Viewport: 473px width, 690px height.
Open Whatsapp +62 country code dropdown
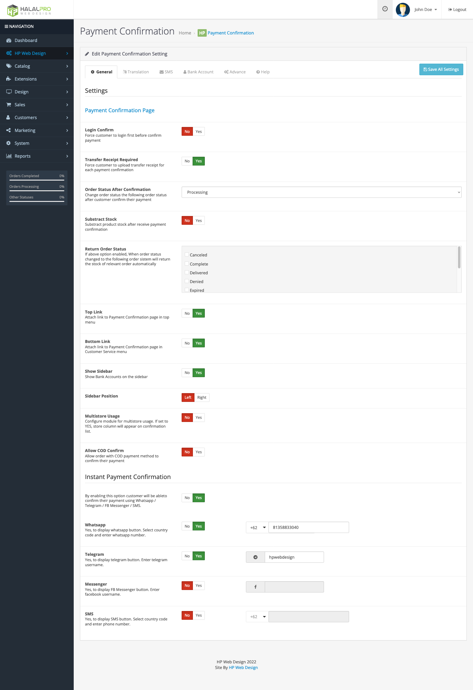pos(258,527)
